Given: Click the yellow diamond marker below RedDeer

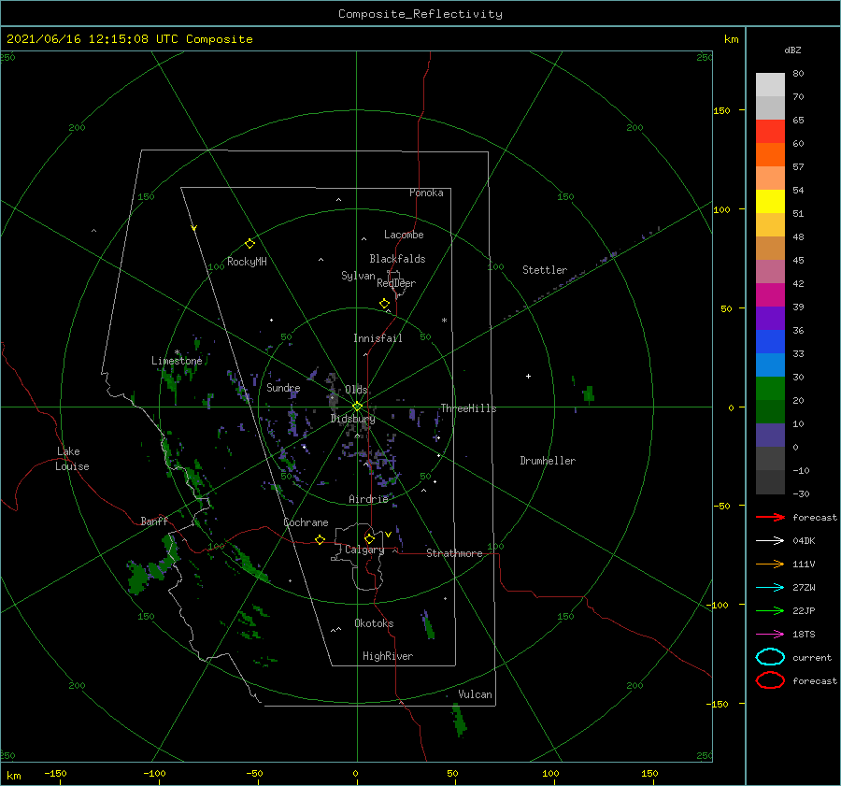Looking at the screenshot, I should (385, 304).
